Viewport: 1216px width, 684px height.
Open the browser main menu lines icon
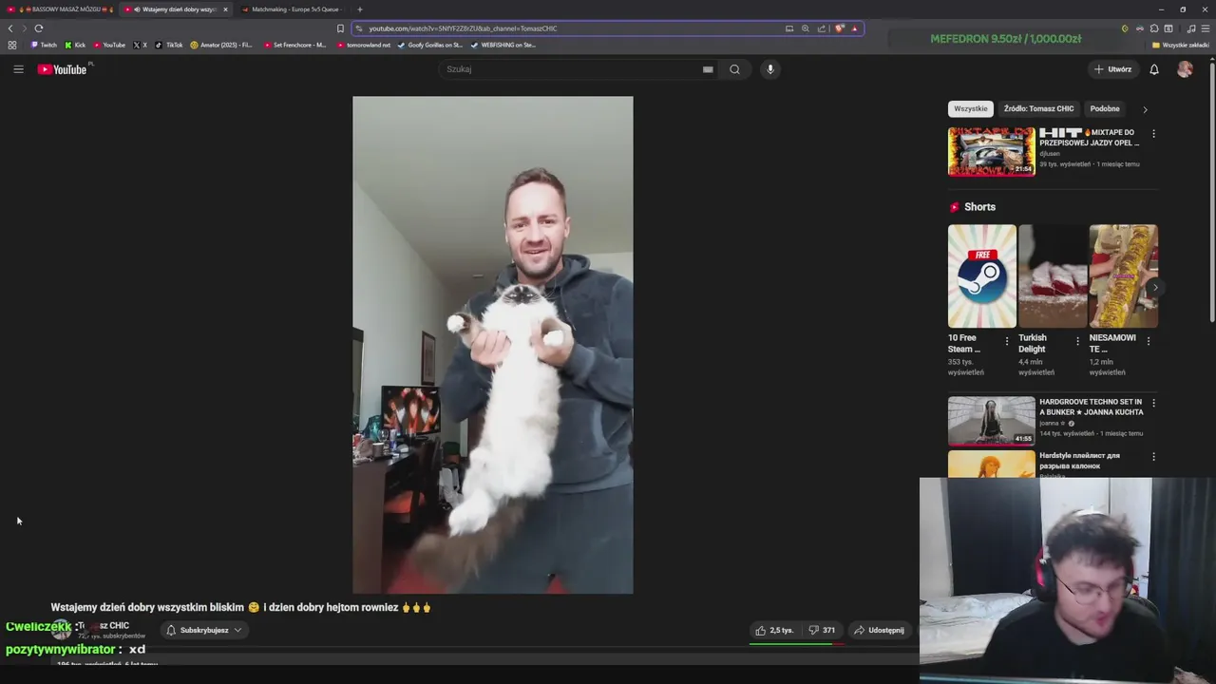tap(1206, 28)
